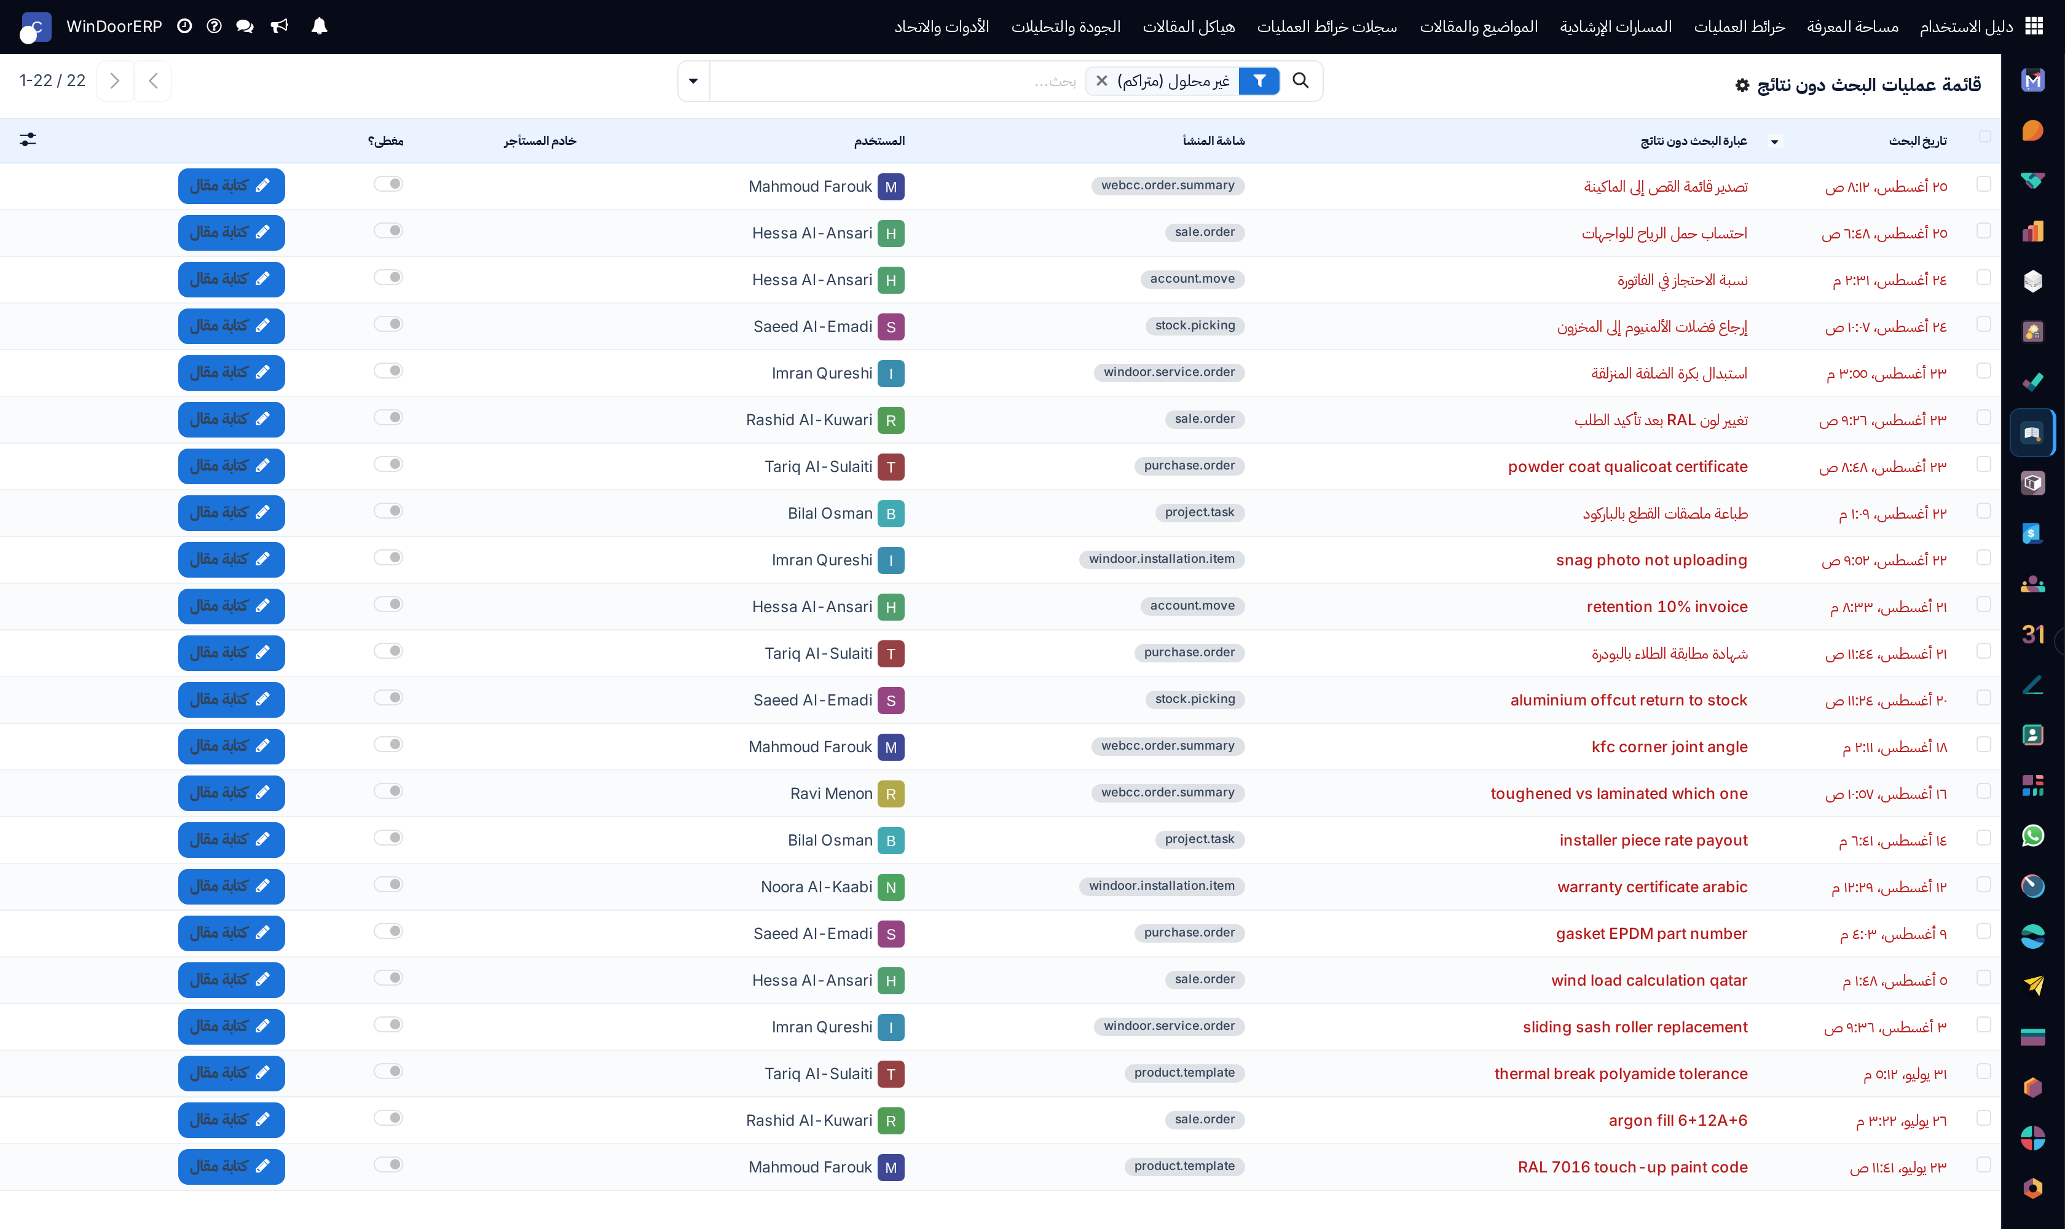Open the purple M app in sidebar
Viewport: 2065px width, 1229px height.
pos(2032,80)
